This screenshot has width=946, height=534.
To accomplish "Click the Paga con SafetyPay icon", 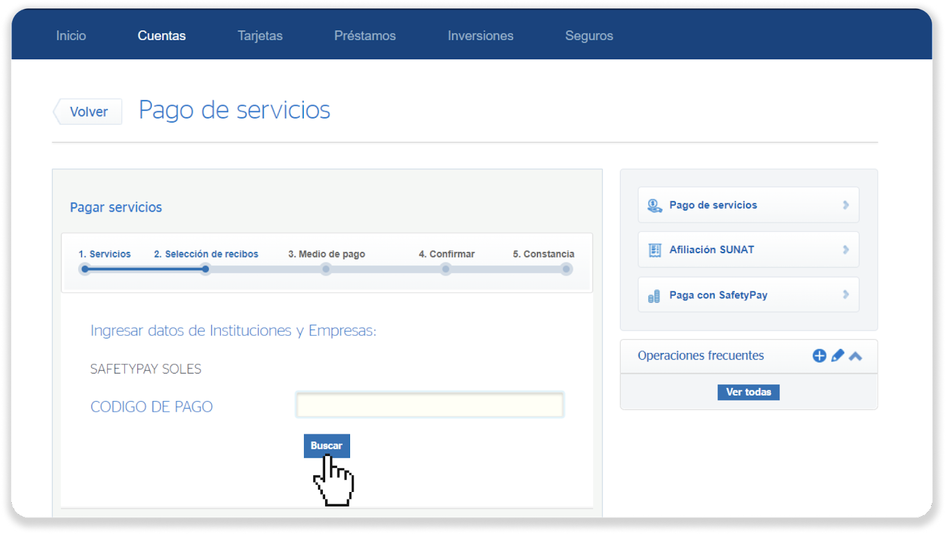I will click(x=654, y=296).
